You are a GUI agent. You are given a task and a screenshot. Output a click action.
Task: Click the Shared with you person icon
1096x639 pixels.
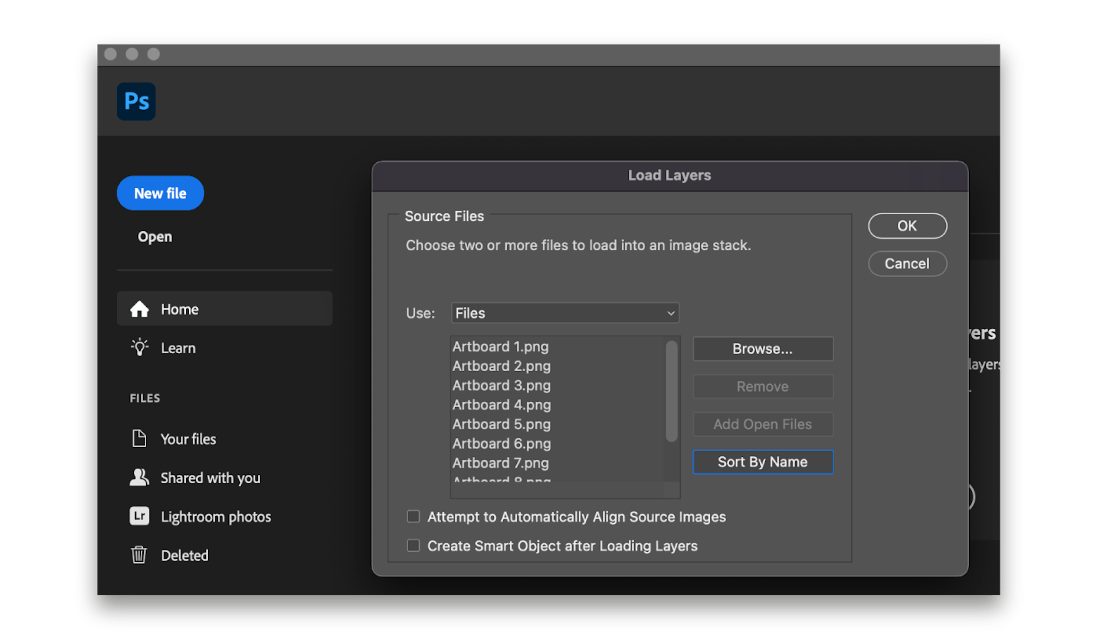click(x=139, y=477)
